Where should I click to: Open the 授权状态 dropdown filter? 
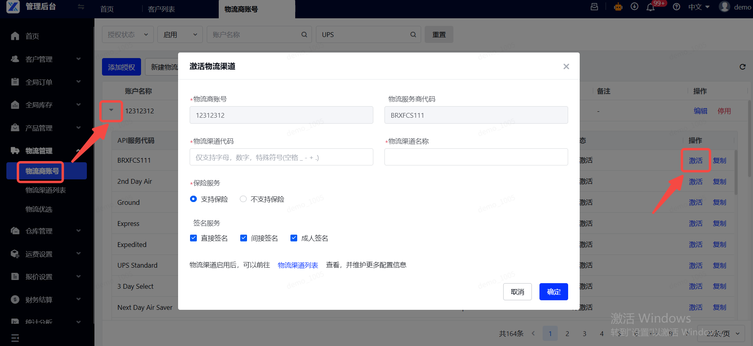point(128,35)
